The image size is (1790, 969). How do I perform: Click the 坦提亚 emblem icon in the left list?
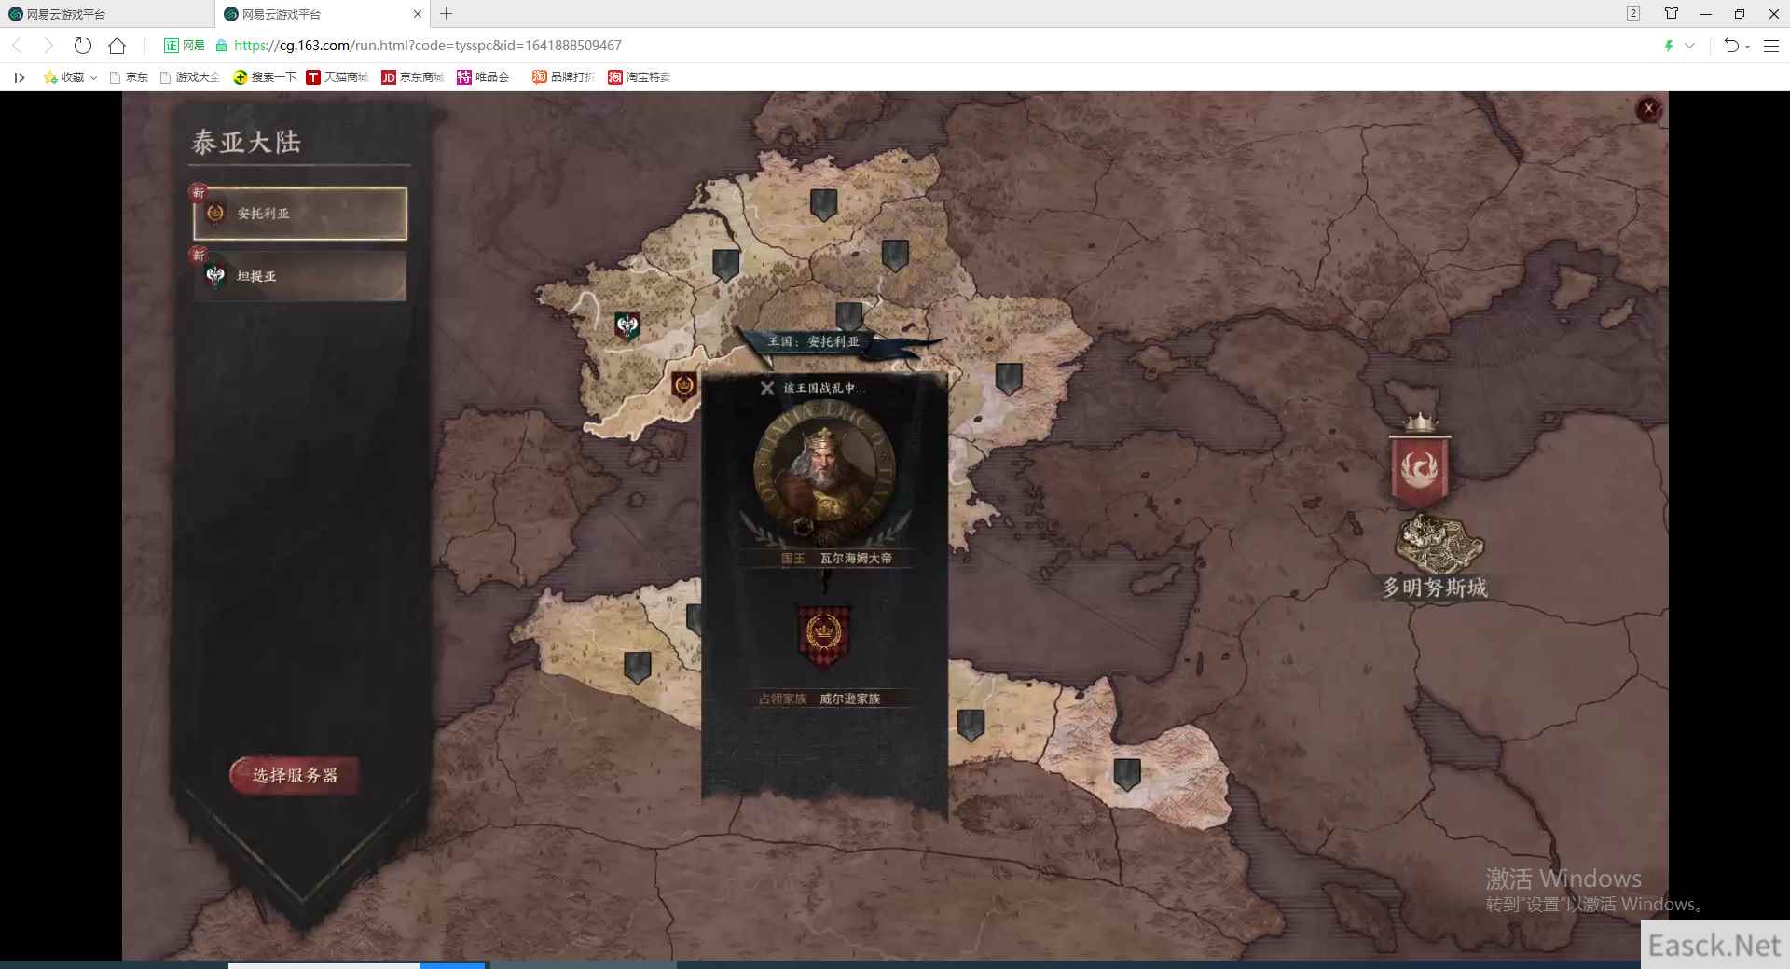click(215, 276)
